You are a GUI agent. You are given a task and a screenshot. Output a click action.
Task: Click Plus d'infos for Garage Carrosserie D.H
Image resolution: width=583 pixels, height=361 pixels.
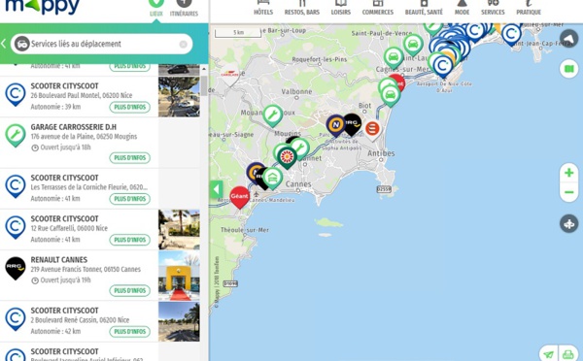[x=130, y=158]
